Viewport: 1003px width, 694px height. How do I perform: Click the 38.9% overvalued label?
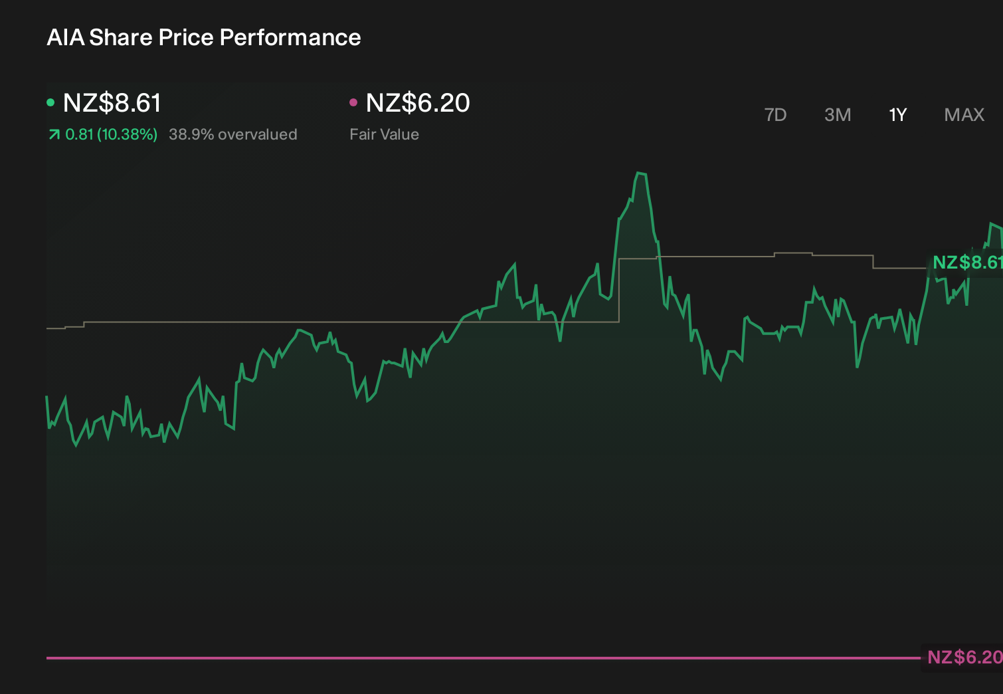point(233,134)
